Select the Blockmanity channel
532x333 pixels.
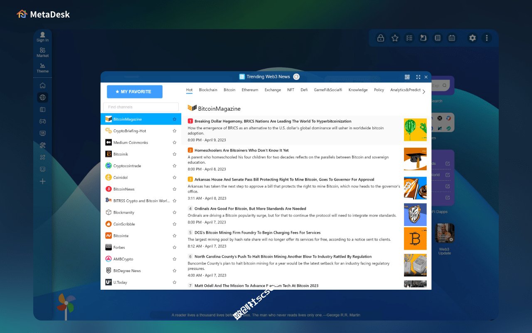tap(141, 212)
